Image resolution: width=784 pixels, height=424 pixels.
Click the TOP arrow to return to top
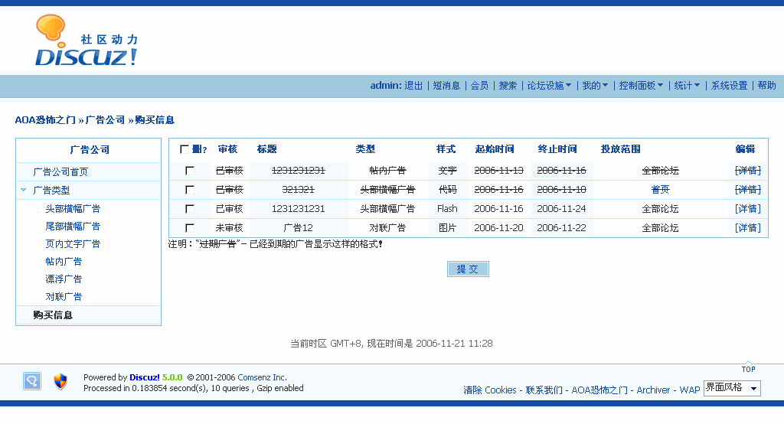tap(748, 368)
